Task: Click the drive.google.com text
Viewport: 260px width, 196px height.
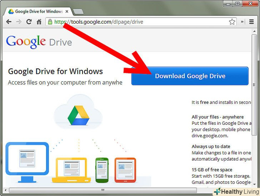Action: pos(210,136)
